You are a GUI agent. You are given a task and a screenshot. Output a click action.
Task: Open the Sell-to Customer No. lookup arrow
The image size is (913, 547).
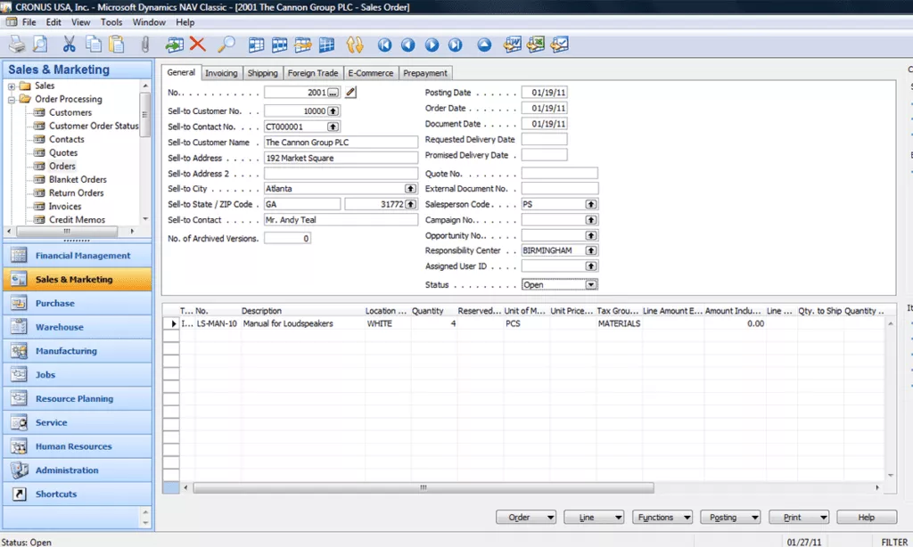(333, 110)
